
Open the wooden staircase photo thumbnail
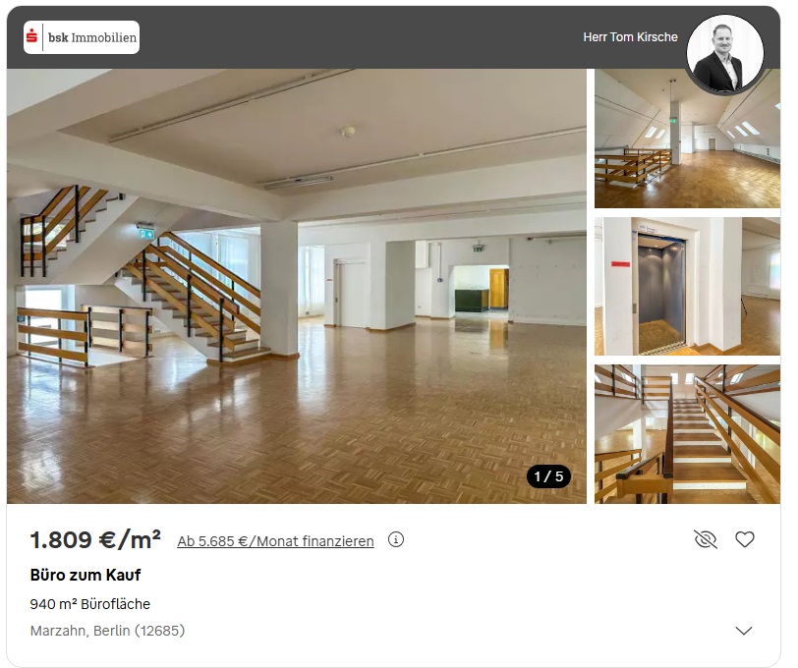687,434
